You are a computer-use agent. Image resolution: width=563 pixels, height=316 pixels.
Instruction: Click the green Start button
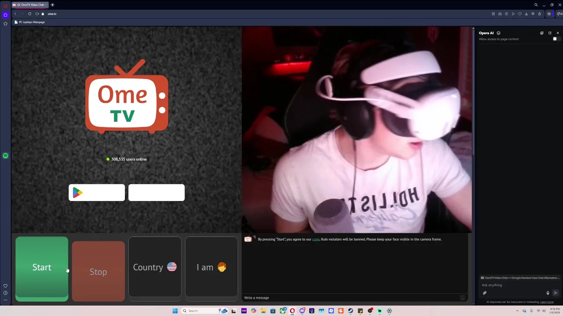point(42,269)
